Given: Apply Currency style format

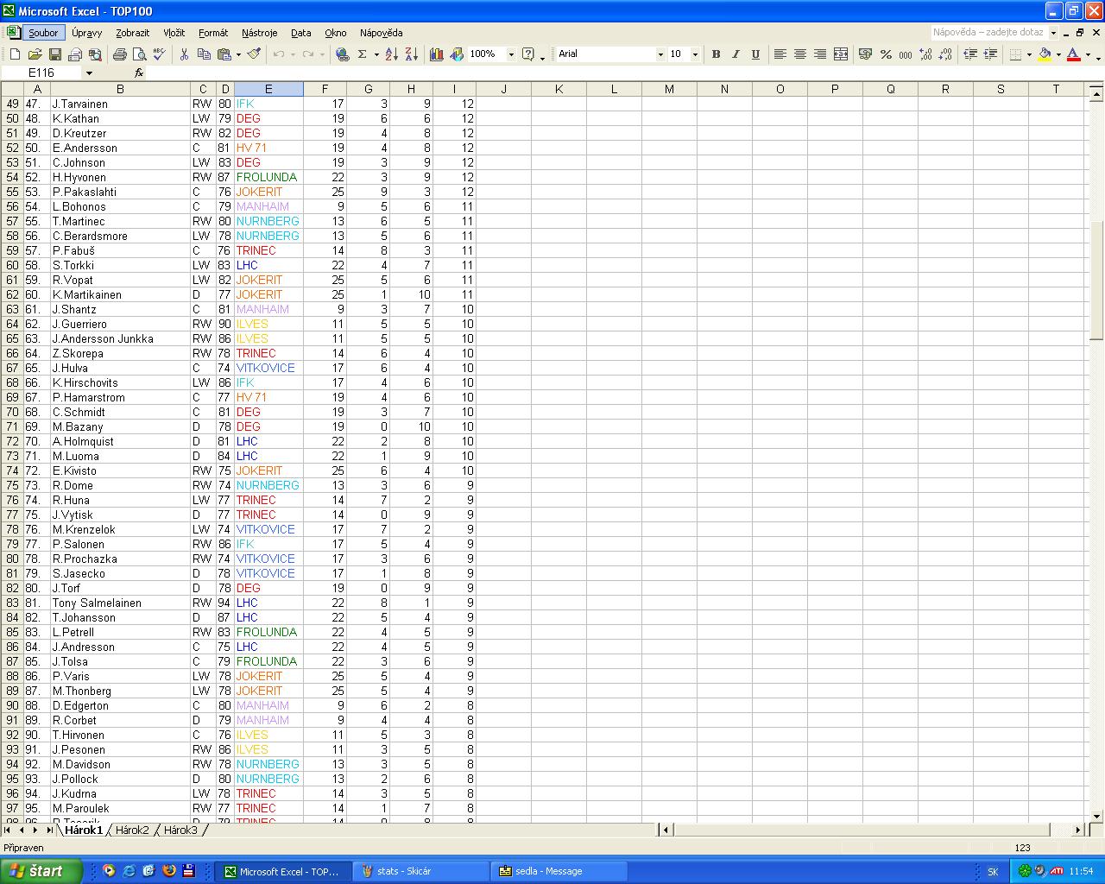Looking at the screenshot, I should (x=866, y=54).
